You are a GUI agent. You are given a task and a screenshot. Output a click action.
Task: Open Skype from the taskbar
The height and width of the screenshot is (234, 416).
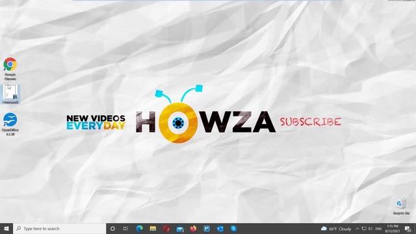233,228
